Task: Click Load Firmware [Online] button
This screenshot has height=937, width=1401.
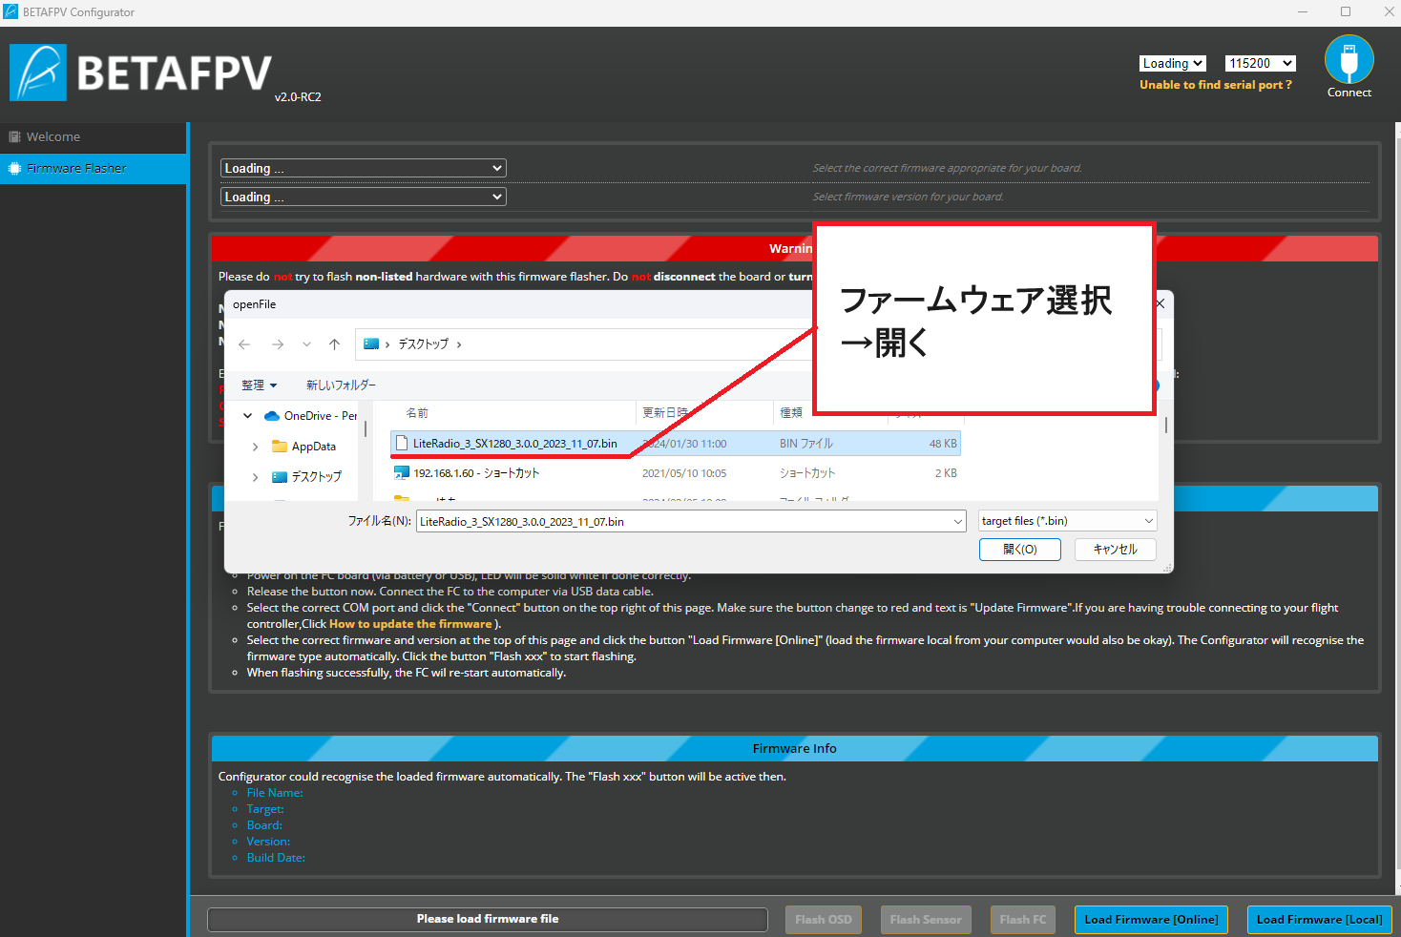Action: pyautogui.click(x=1151, y=920)
